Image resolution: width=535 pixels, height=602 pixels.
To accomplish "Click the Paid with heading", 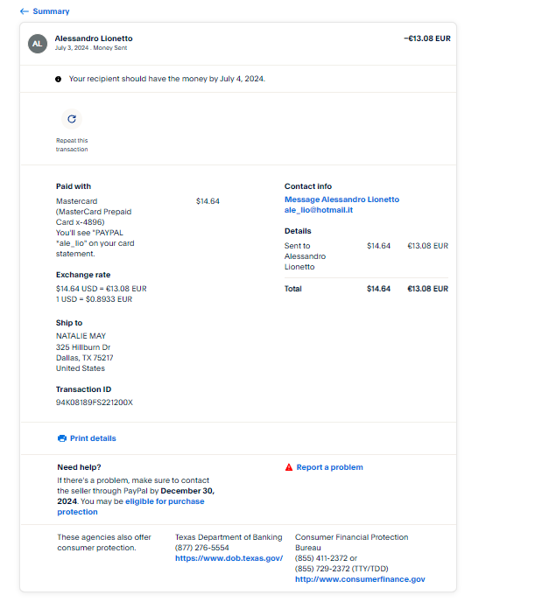I will (x=74, y=186).
